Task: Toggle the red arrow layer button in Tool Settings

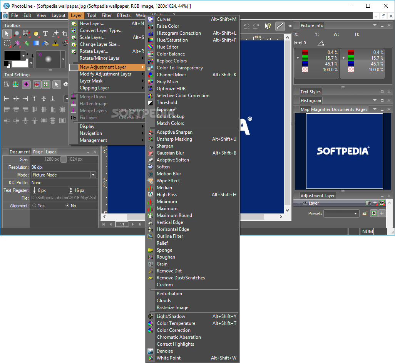Action: pos(37,84)
